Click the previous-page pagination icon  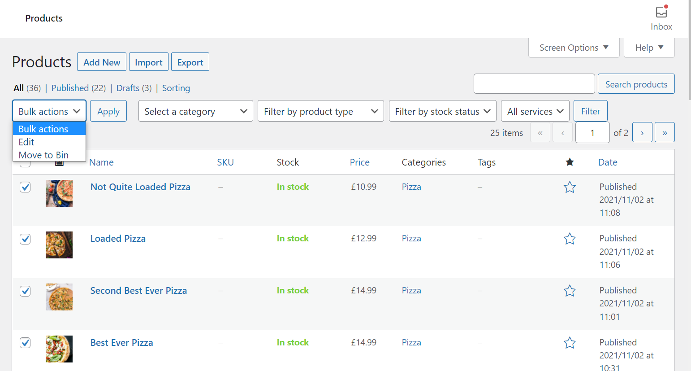coord(562,132)
